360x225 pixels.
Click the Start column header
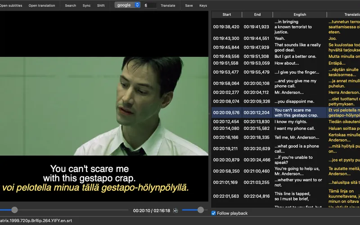pos(227,14)
